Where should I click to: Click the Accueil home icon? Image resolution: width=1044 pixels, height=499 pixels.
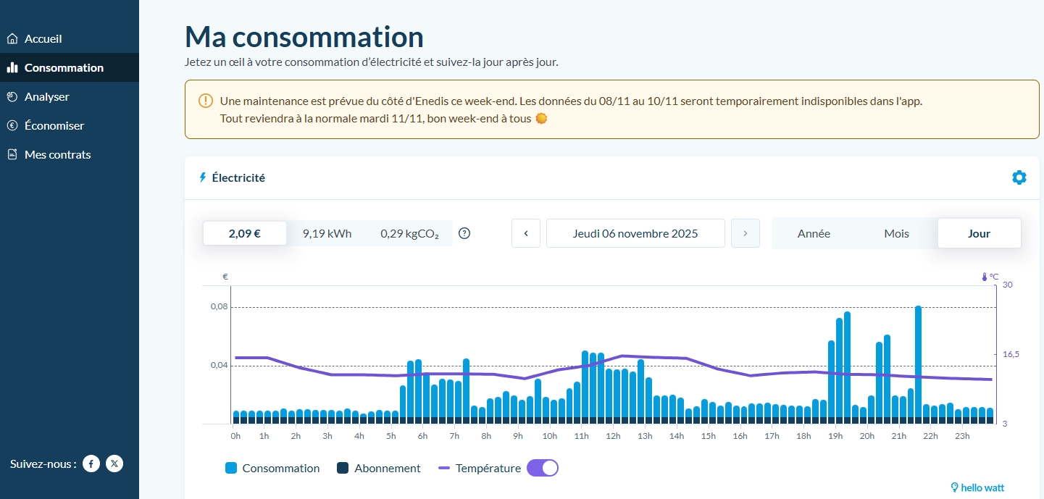coord(12,39)
